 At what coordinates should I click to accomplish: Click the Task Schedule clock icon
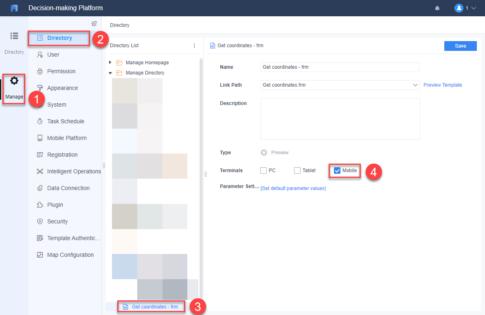pos(40,122)
